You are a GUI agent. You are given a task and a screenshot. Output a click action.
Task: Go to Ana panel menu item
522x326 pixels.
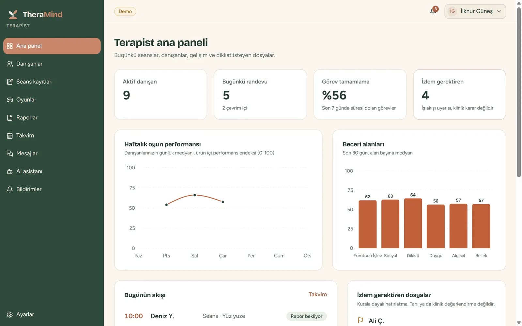point(52,46)
